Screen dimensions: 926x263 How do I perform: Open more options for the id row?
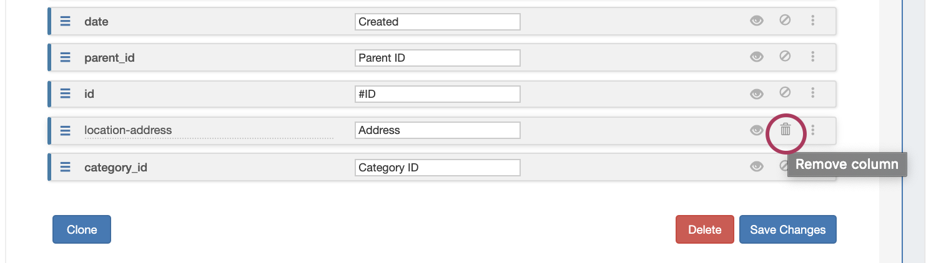click(x=812, y=93)
